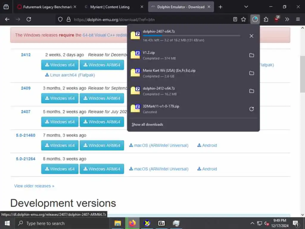
Task: Show Mario Kart Wii zip in folder
Action: click(251, 73)
